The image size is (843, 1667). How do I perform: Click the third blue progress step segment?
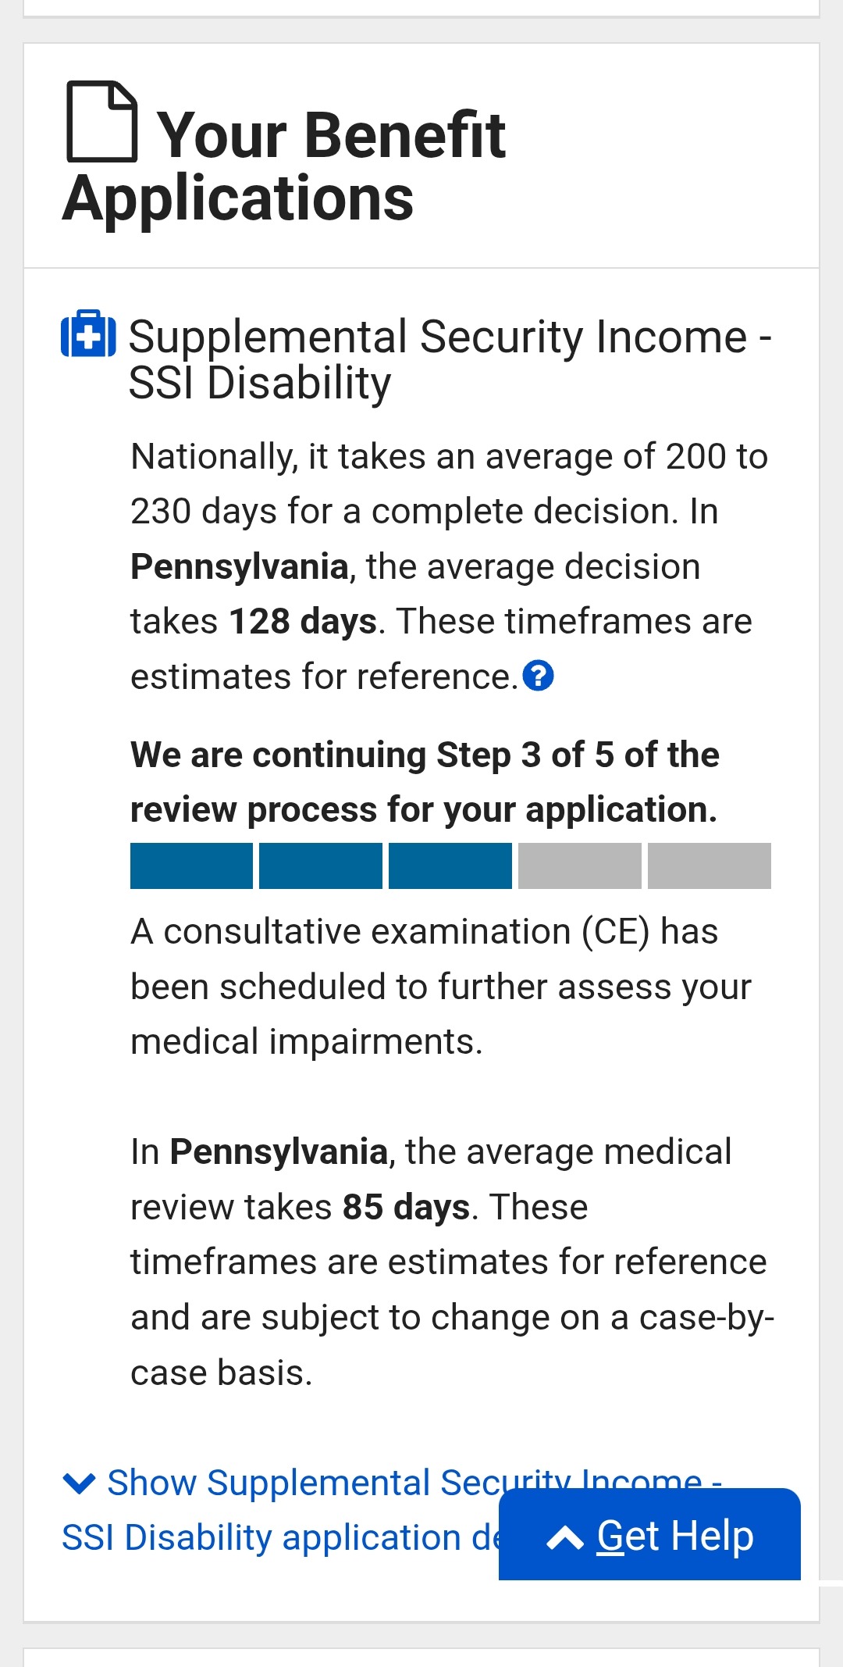[450, 866]
